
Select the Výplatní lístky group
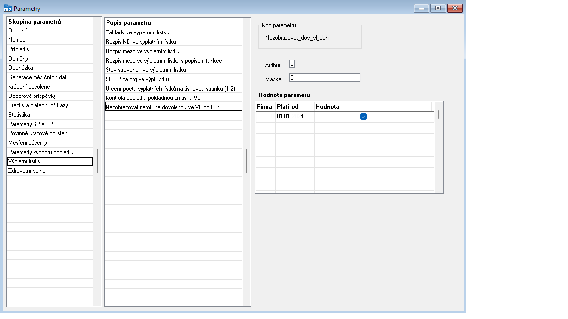50,161
